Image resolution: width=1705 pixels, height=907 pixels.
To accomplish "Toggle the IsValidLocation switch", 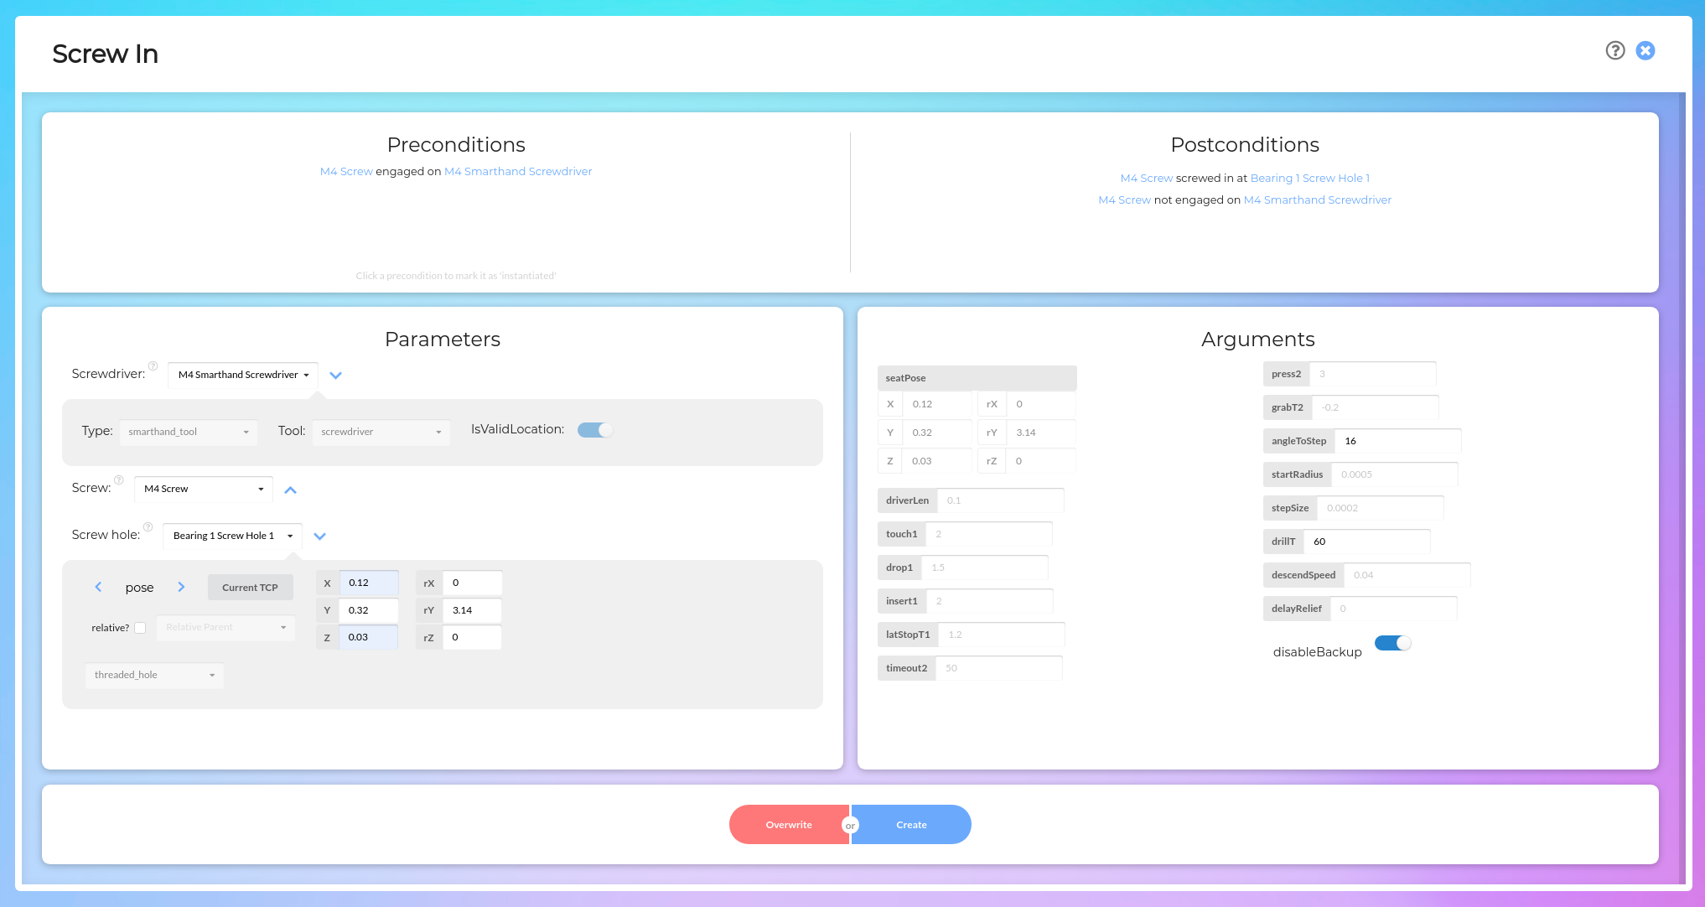I will click(595, 430).
